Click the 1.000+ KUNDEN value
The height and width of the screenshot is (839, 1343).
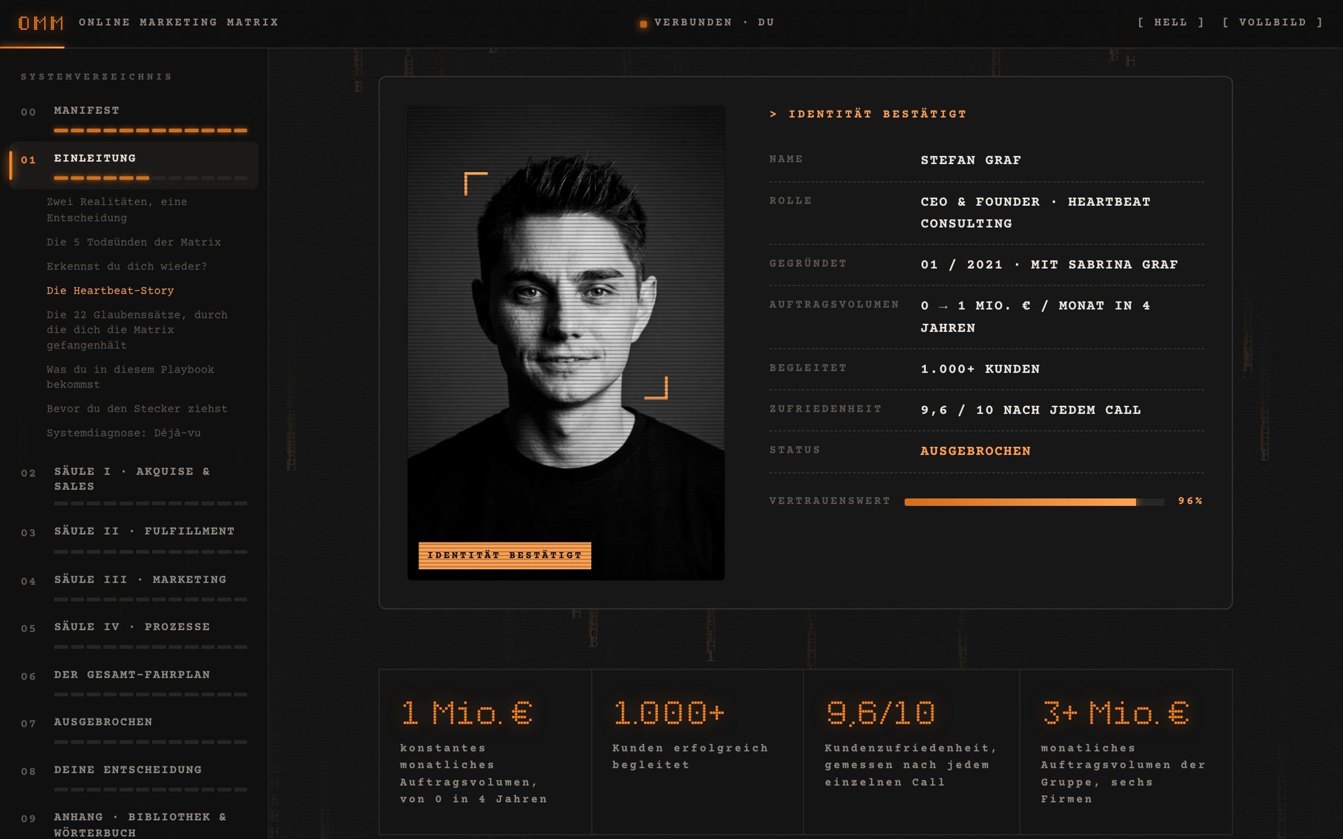[x=980, y=369]
